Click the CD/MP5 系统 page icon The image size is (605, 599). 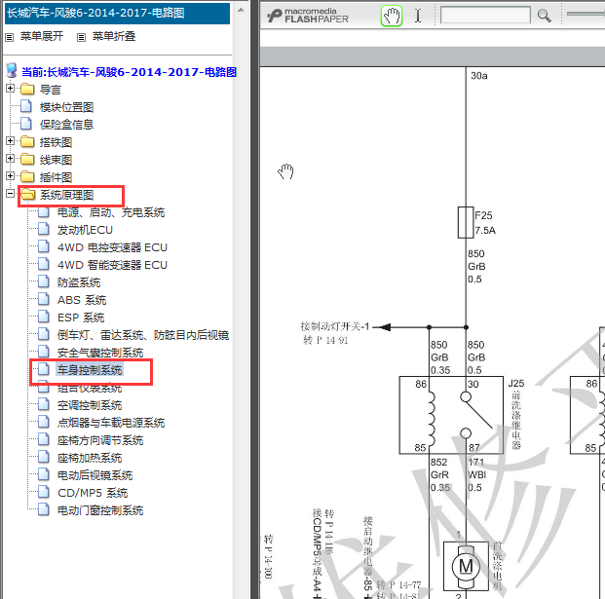tap(43, 492)
